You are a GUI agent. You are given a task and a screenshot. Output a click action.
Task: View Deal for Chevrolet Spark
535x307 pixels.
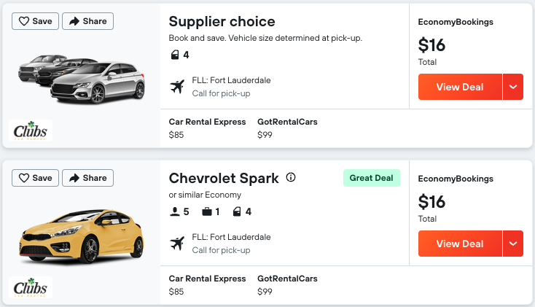pyautogui.click(x=460, y=244)
